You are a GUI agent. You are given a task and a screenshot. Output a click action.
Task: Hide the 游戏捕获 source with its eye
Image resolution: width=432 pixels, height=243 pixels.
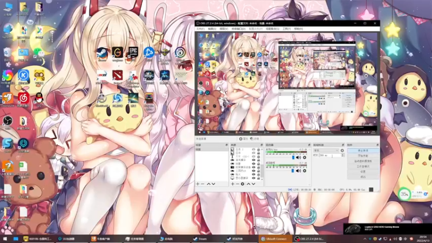(254, 160)
